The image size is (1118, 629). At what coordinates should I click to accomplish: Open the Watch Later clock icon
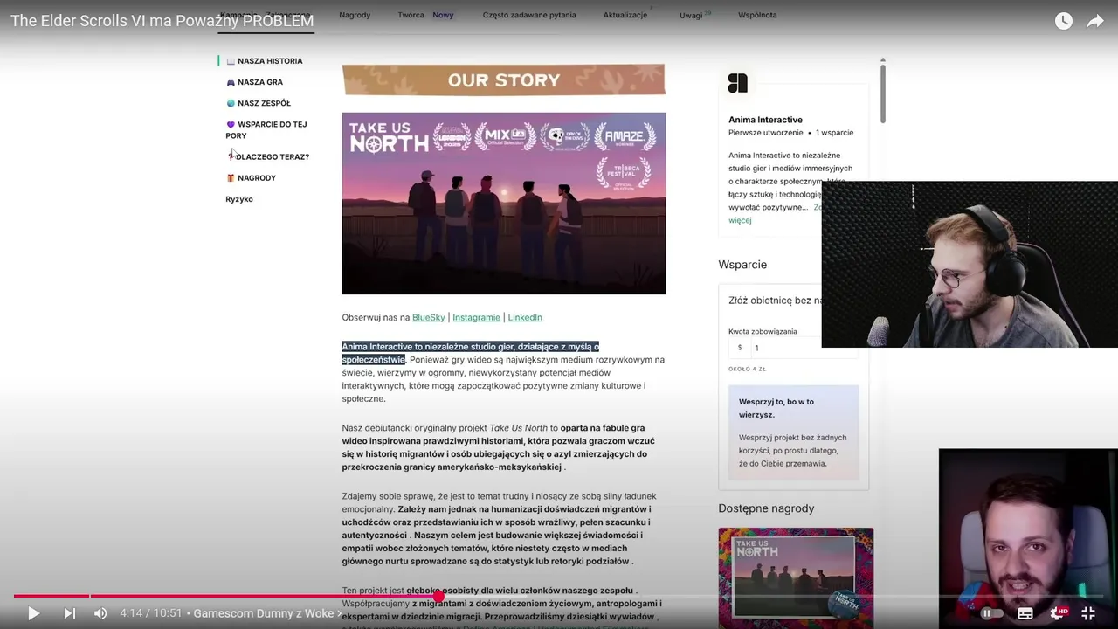1063,21
